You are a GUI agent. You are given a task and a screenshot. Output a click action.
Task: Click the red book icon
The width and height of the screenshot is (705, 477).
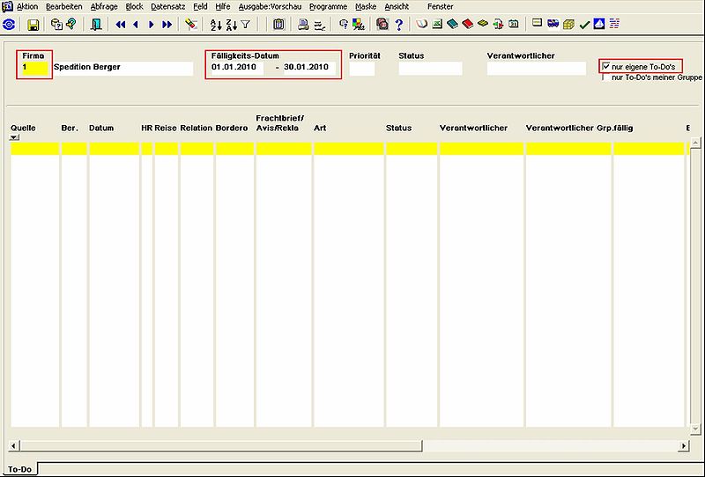tap(468, 24)
